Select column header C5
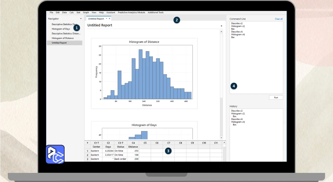The image size is (333, 182). coord(145,143)
